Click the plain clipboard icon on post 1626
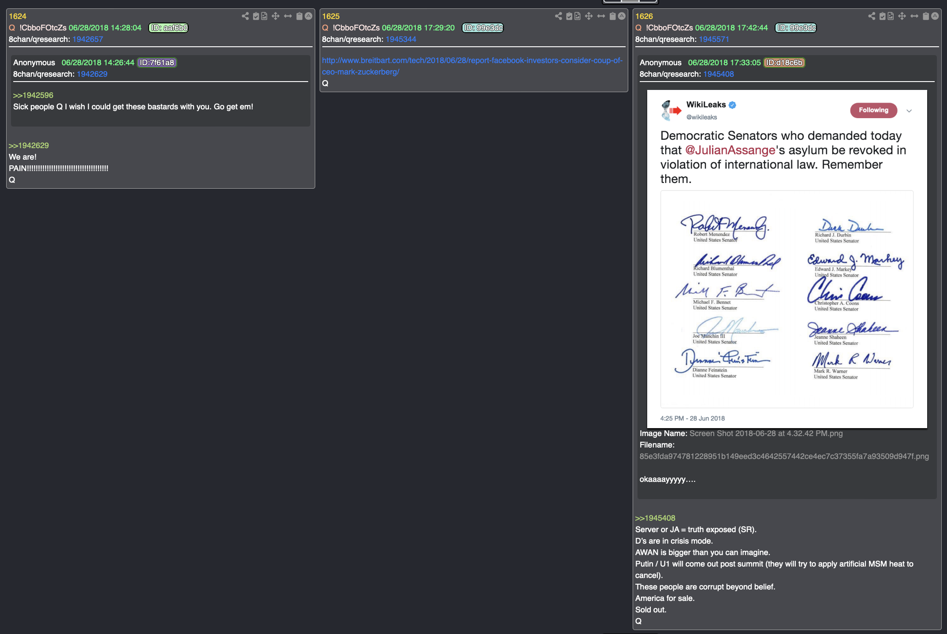 pos(926,16)
